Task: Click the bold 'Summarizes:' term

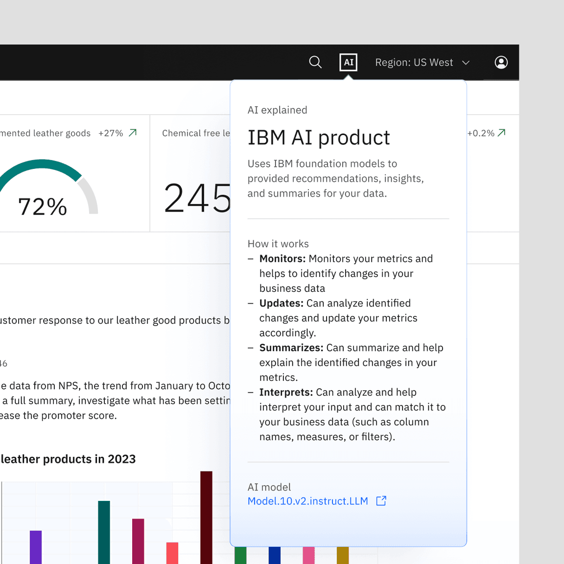Action: tap(291, 348)
